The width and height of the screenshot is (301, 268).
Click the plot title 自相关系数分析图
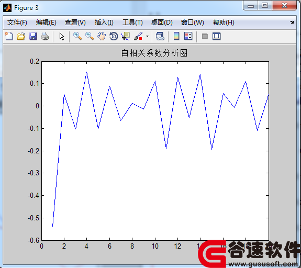pos(154,53)
